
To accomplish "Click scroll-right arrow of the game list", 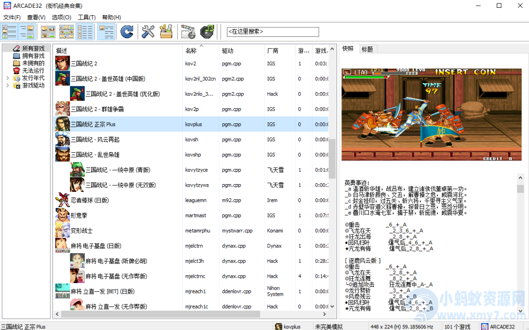I will 325,314.
